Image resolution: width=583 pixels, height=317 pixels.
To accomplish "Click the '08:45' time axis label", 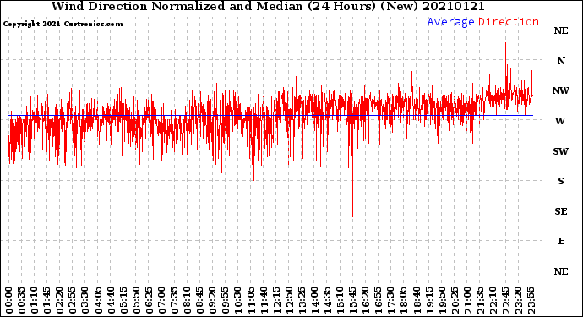I will 199,301.
